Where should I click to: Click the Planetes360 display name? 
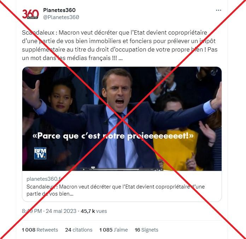(59, 10)
